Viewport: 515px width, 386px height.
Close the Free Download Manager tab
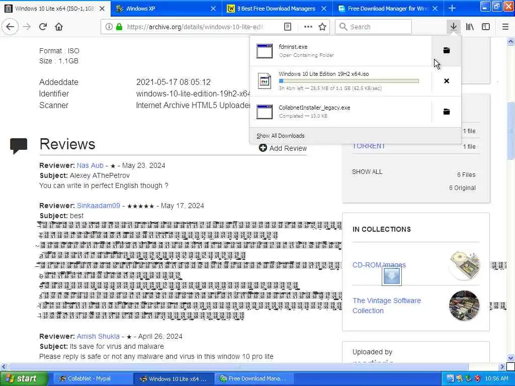435,9
